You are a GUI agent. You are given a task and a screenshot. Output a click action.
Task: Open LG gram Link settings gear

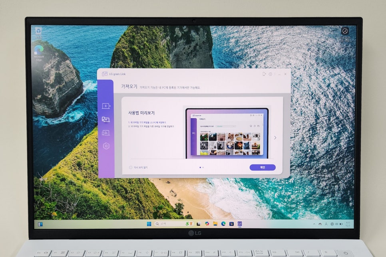(106, 146)
